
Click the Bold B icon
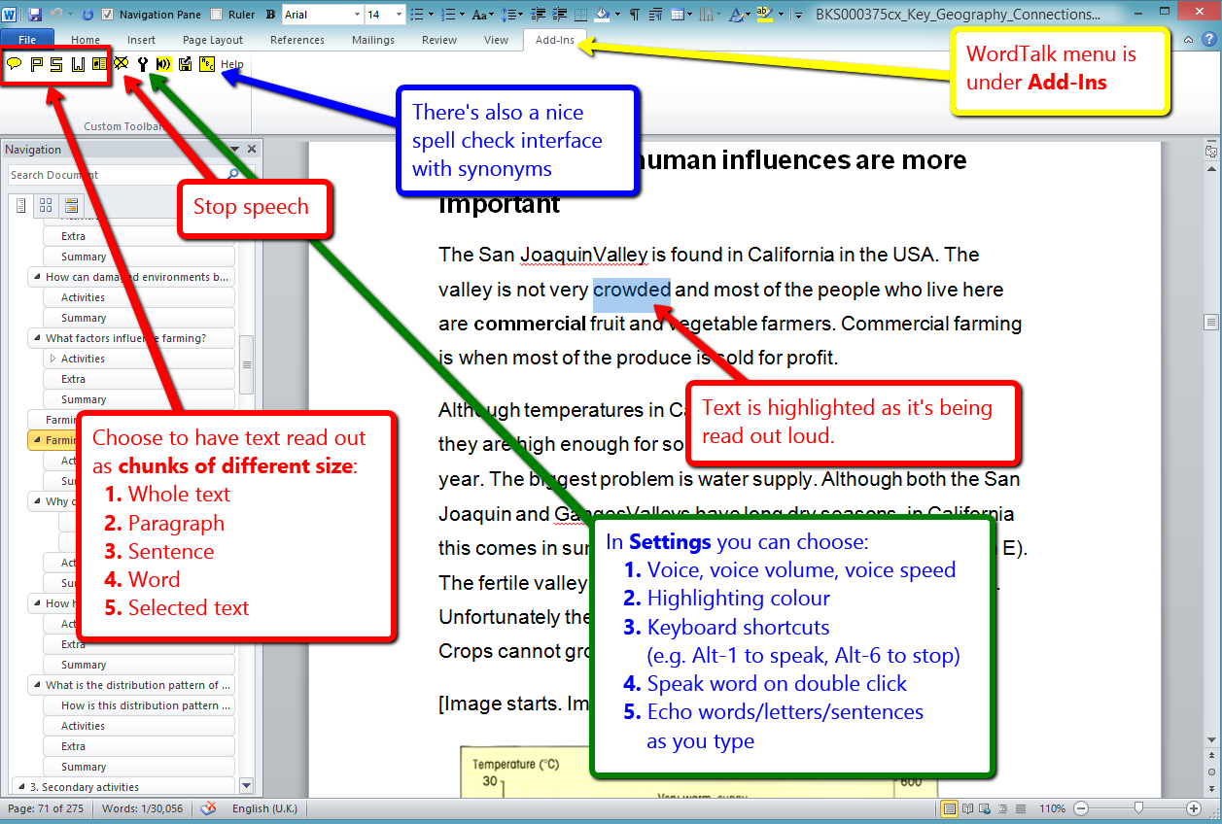[270, 15]
